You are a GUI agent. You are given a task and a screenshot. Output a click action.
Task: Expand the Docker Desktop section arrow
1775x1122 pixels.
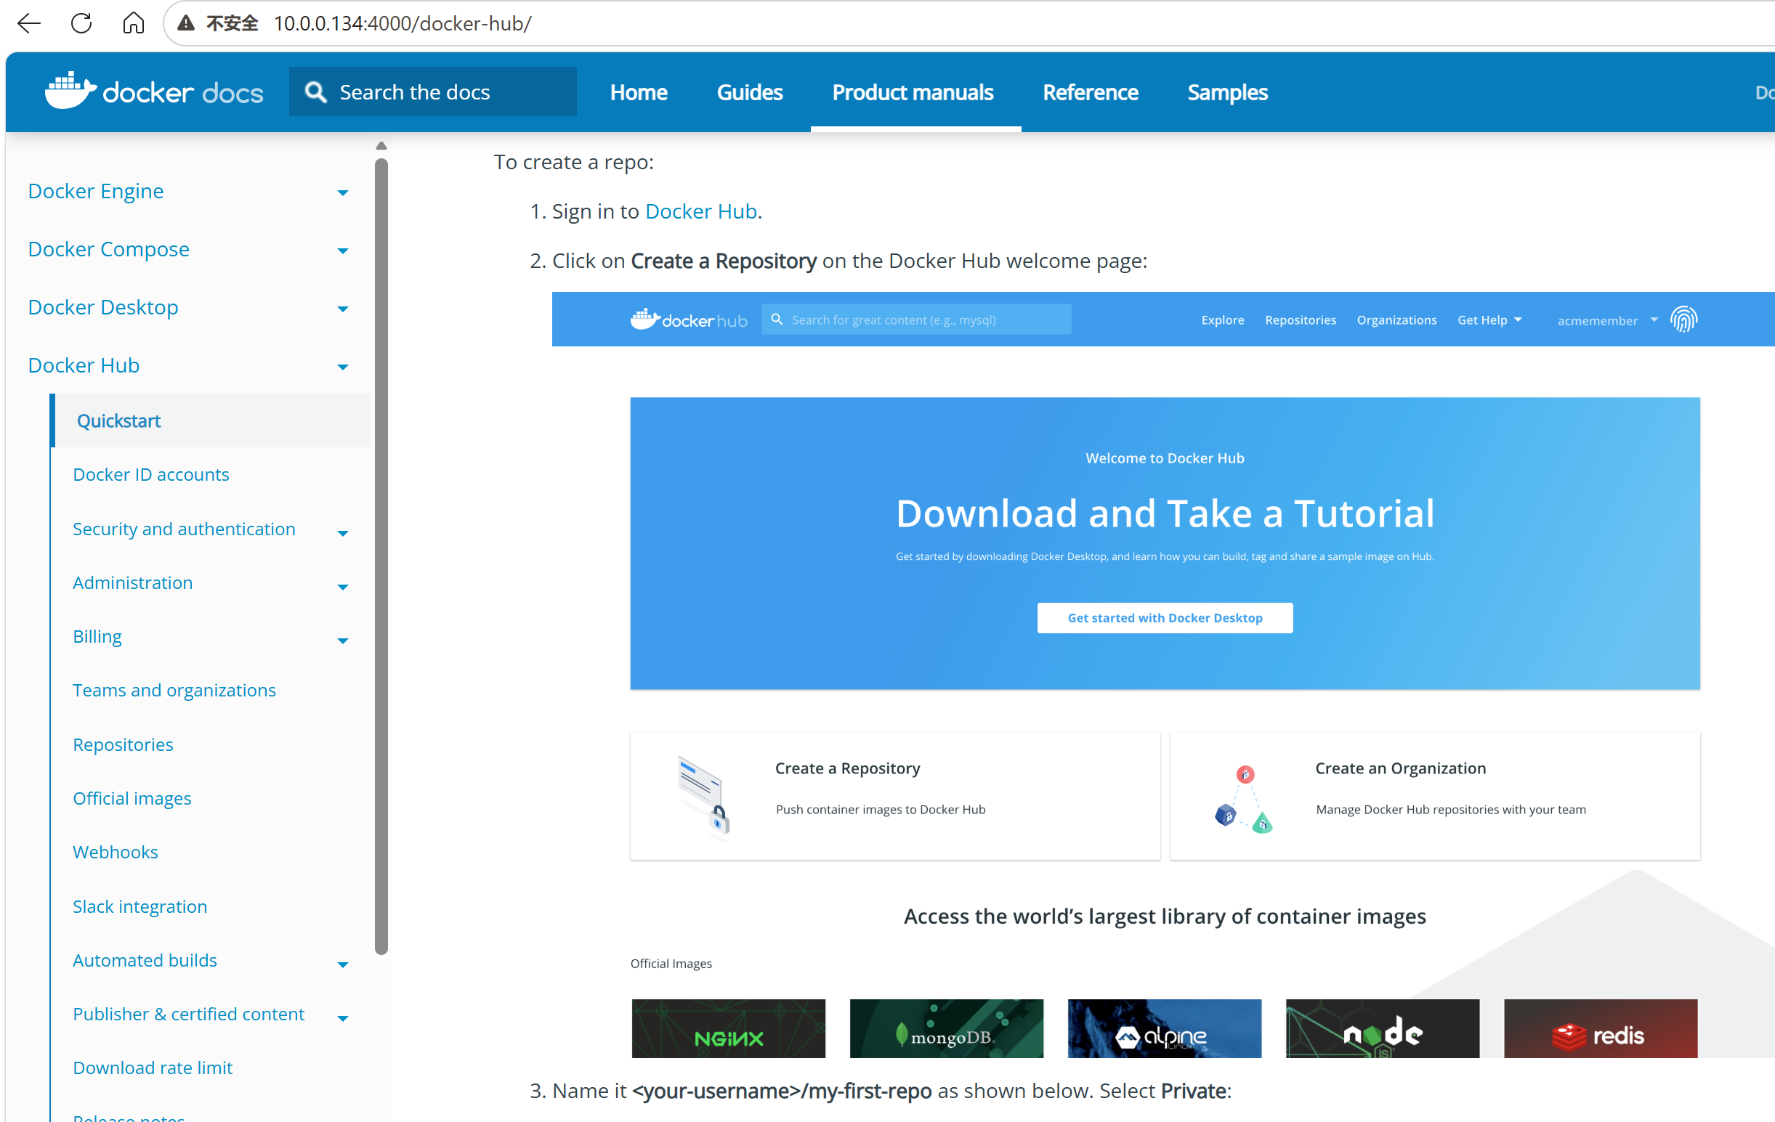tap(343, 309)
